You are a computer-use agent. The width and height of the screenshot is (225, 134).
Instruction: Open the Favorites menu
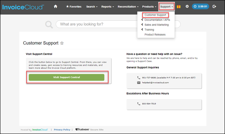73,7
